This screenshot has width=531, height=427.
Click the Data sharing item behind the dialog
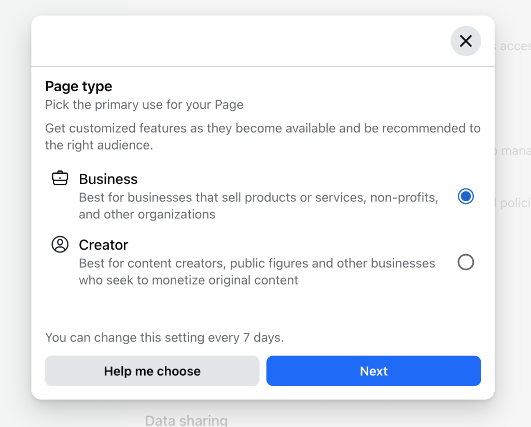[x=186, y=420]
